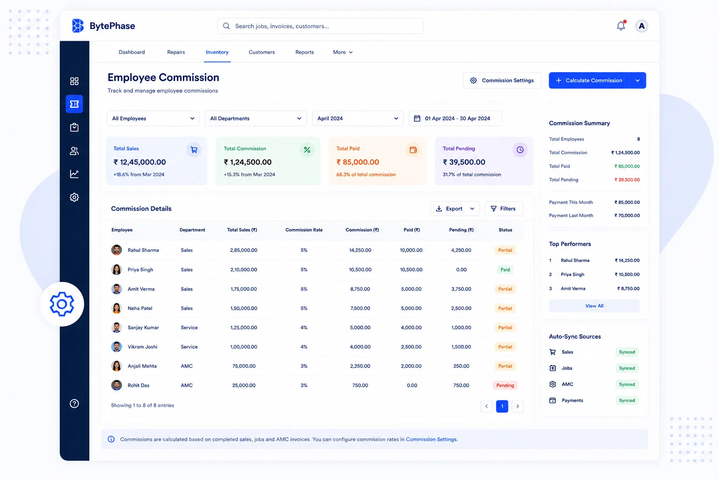The width and height of the screenshot is (719, 479).
Task: Open the customers people icon in sidebar
Action: tap(74, 151)
